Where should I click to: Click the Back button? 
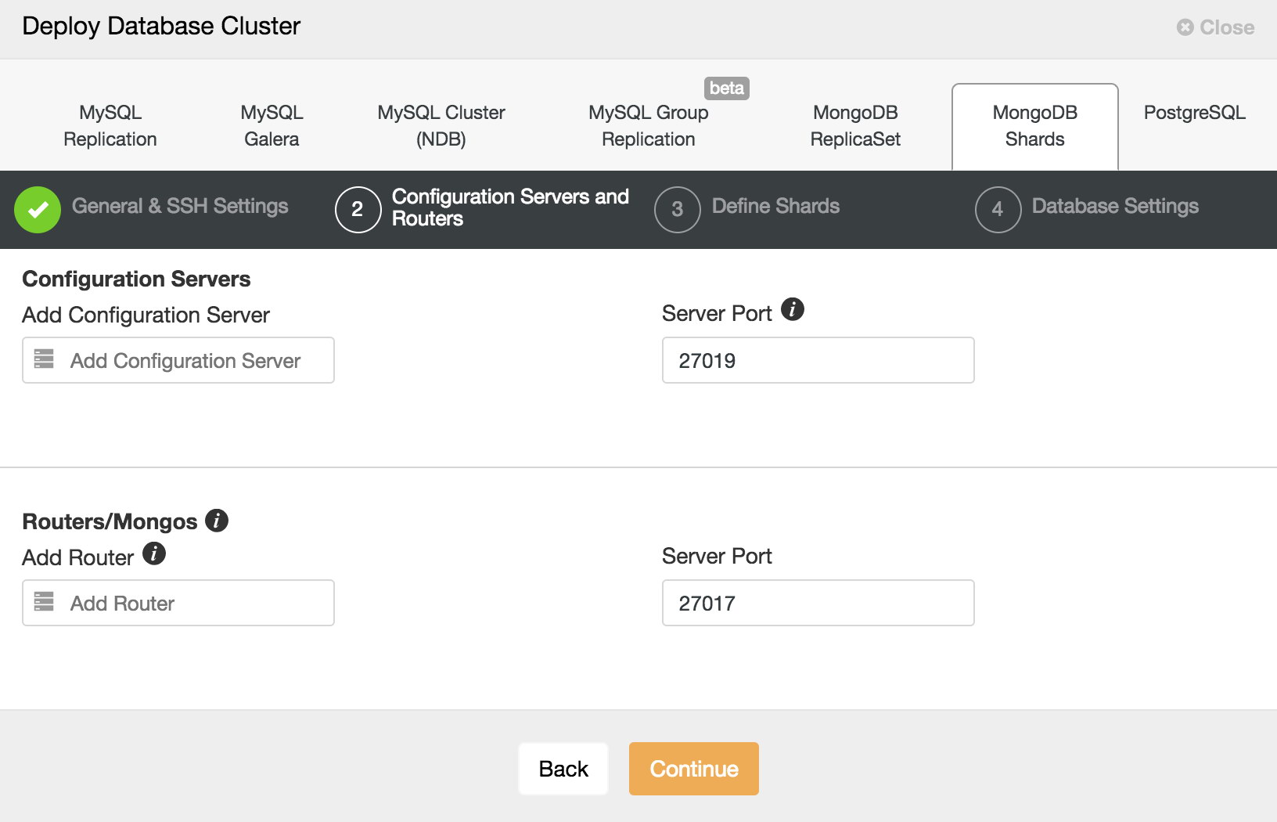coord(563,769)
